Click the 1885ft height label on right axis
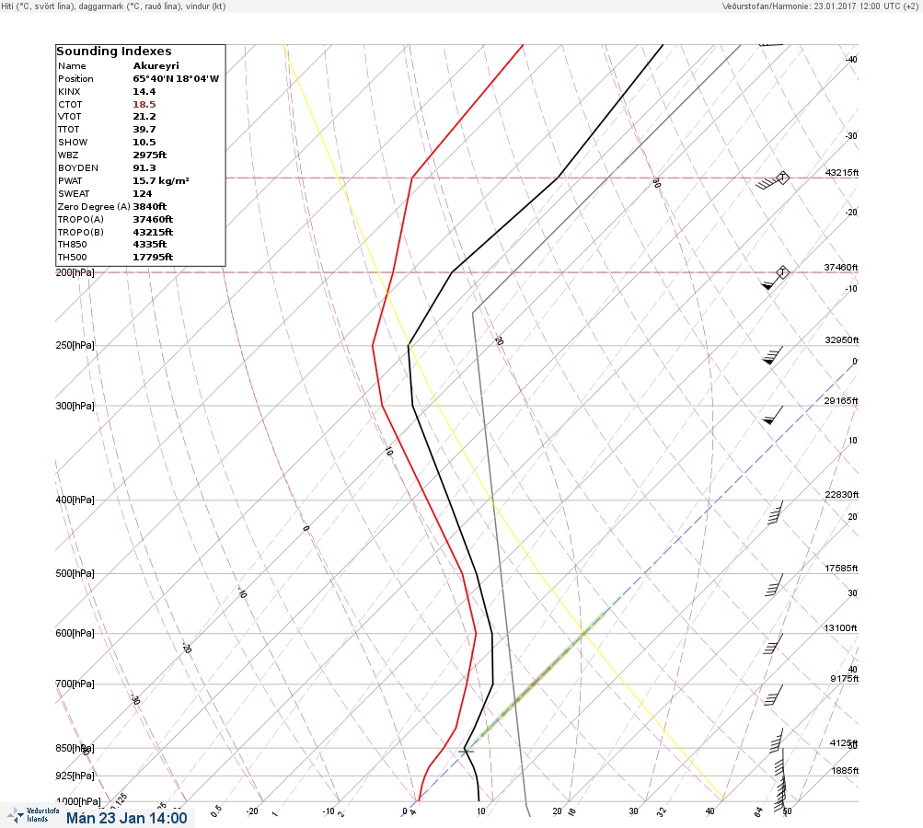Viewport: 923px width, 828px height. 845,771
